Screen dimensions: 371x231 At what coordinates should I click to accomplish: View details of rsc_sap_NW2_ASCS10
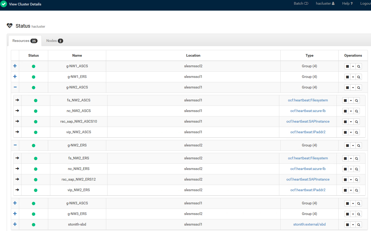point(356,122)
